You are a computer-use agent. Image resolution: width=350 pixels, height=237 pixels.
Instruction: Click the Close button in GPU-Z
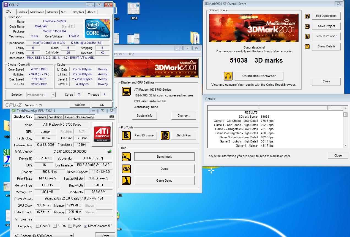[x=105, y=235]
